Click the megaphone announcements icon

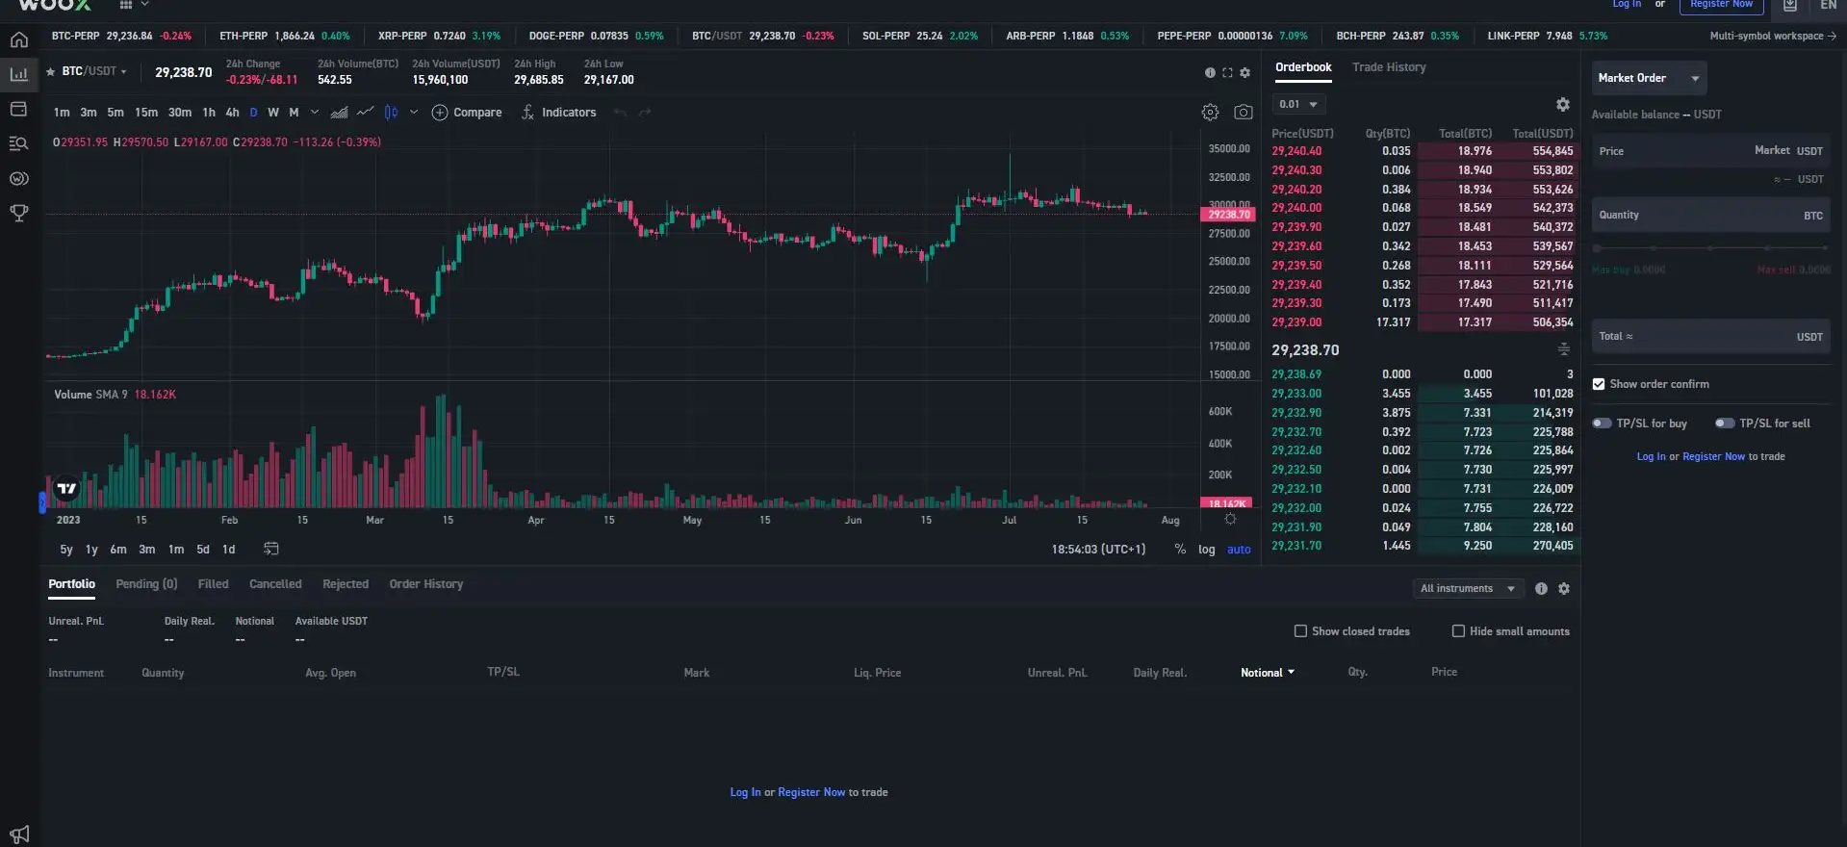point(19,834)
